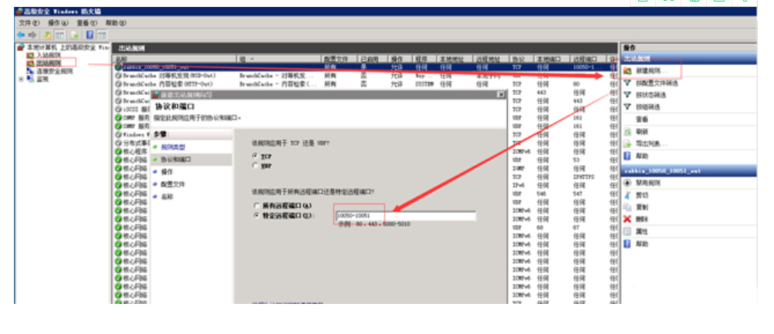Select 入站规则 (inbound rules) in the tree
774x334 pixels.
coord(49,56)
